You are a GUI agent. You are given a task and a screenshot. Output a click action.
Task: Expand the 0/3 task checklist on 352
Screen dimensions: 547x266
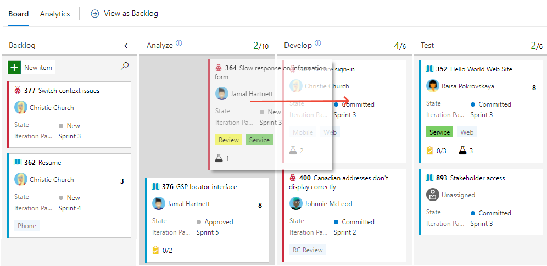[436, 151]
